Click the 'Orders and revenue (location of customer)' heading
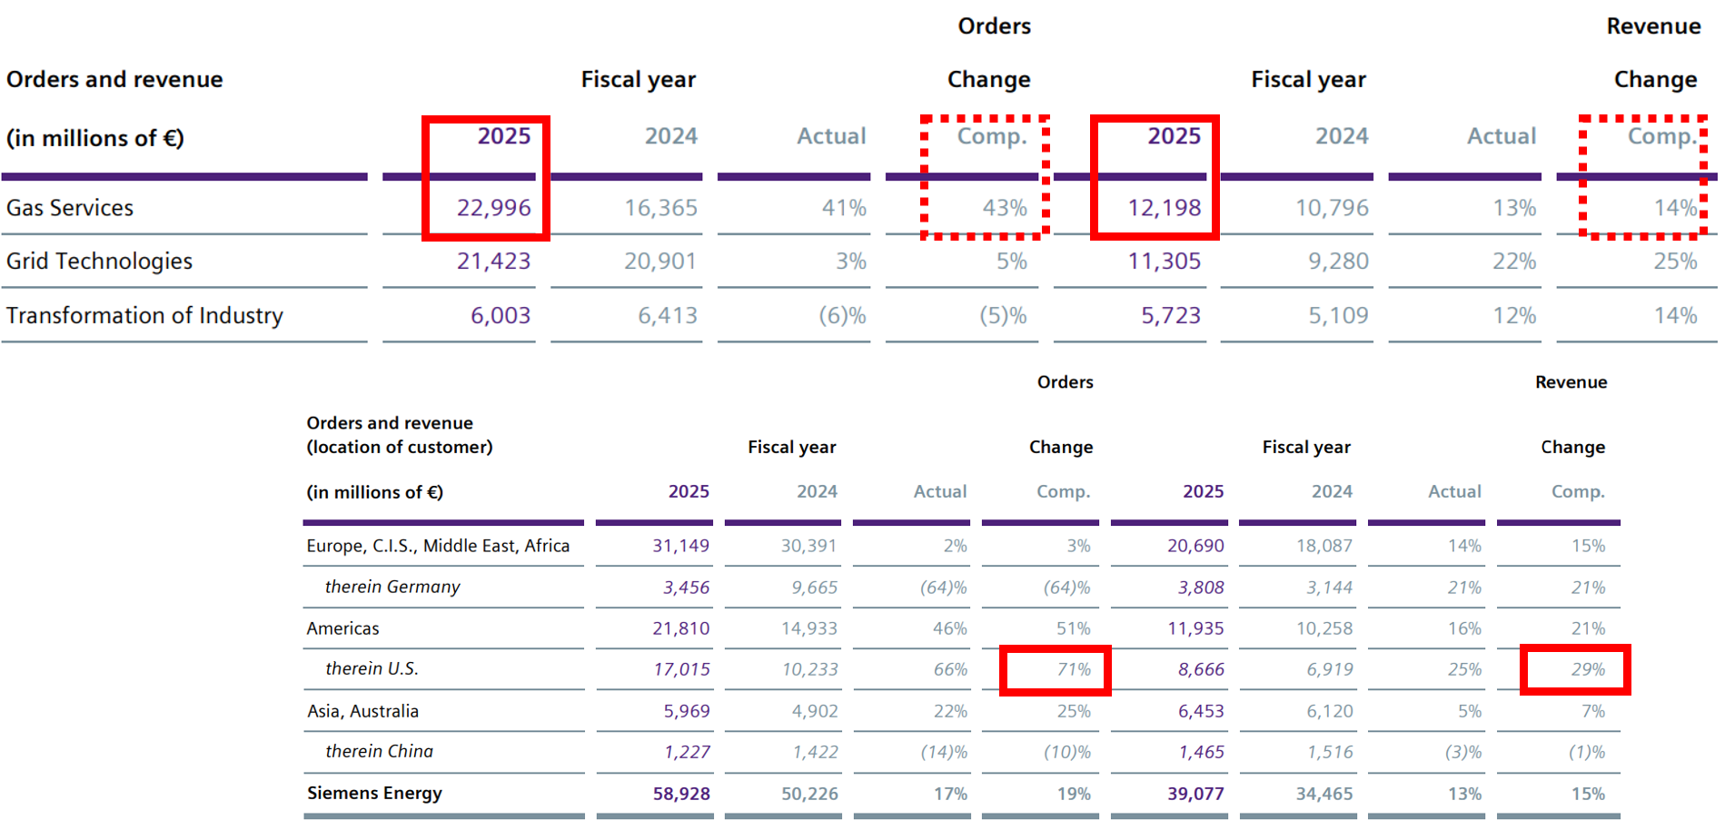This screenshot has width=1725, height=830. pos(399,435)
